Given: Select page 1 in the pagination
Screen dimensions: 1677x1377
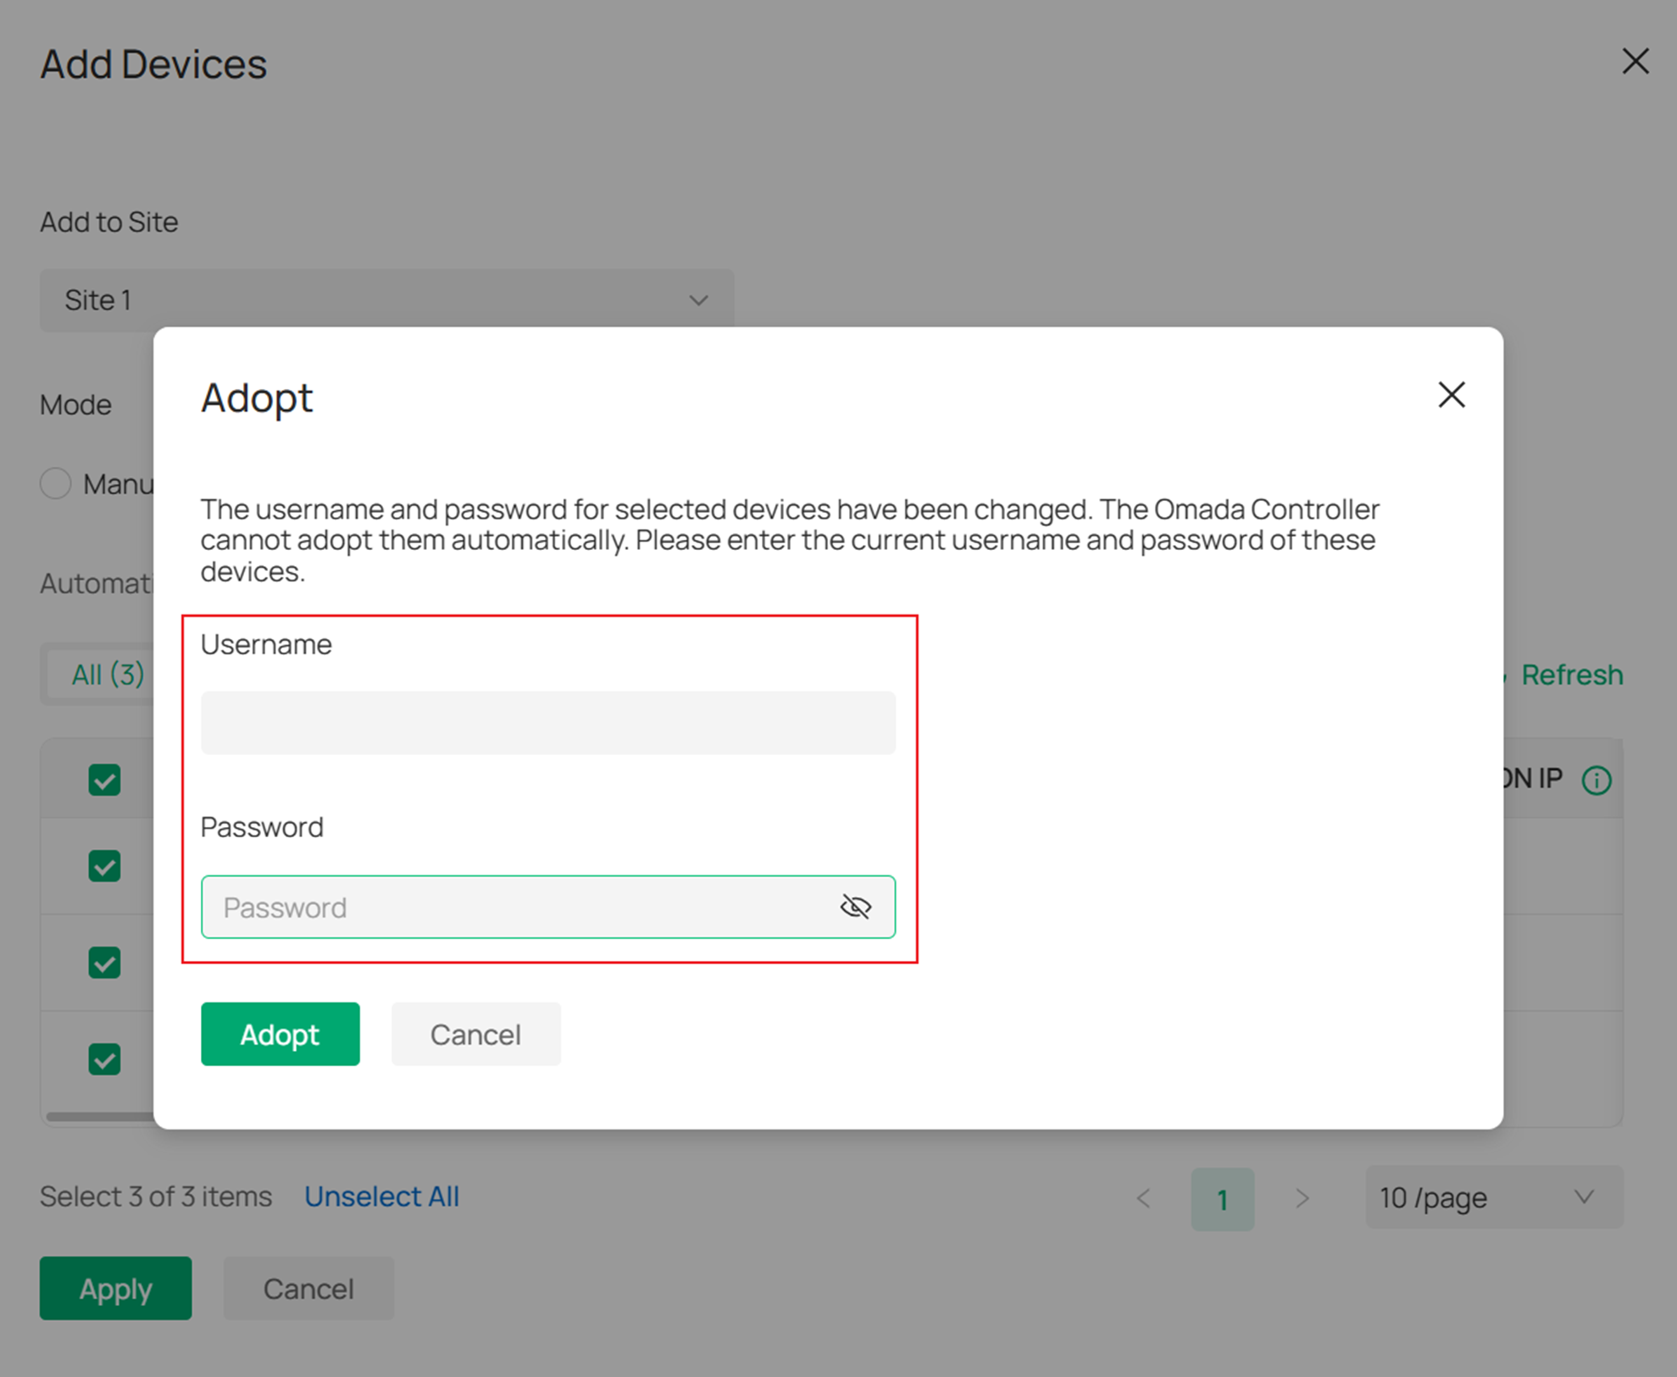Looking at the screenshot, I should coord(1223,1198).
